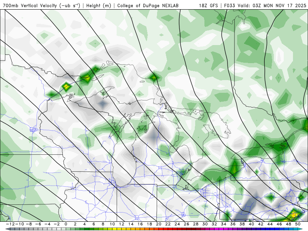Click the 32 value on color scale
This screenshot has width=308, height=231.
[214, 224]
